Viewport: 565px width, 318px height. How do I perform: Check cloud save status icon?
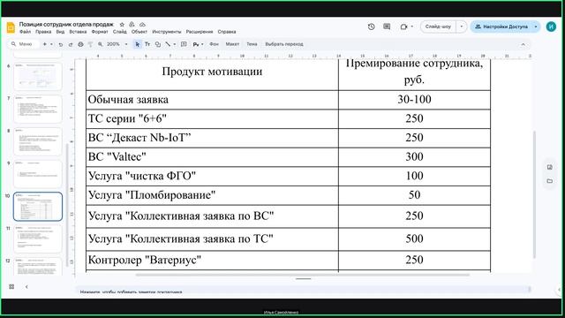[x=142, y=25]
